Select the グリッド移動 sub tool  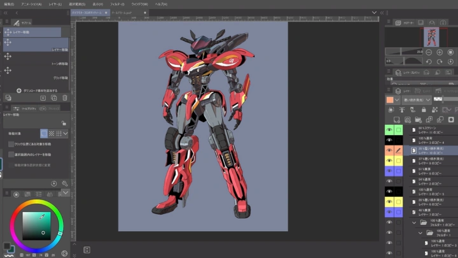click(x=36, y=73)
